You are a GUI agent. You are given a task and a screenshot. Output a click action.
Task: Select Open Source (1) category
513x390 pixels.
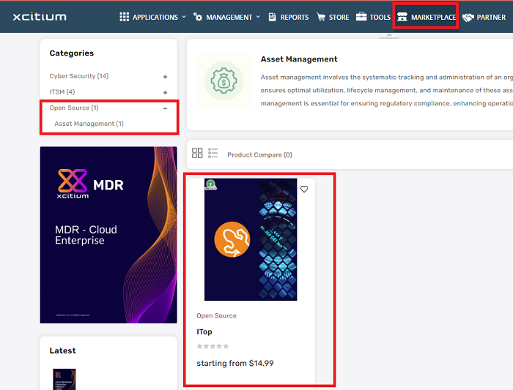[74, 108]
